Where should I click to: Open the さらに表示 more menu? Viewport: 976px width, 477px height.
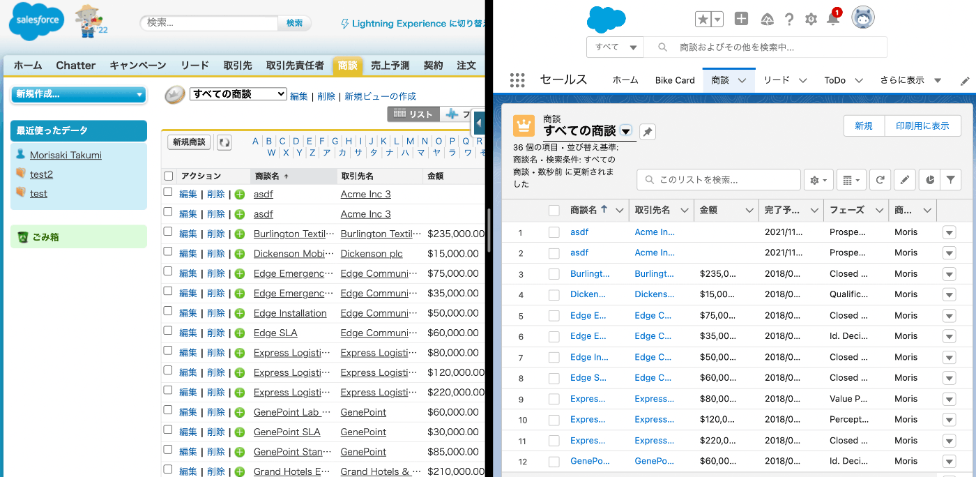tap(911, 80)
